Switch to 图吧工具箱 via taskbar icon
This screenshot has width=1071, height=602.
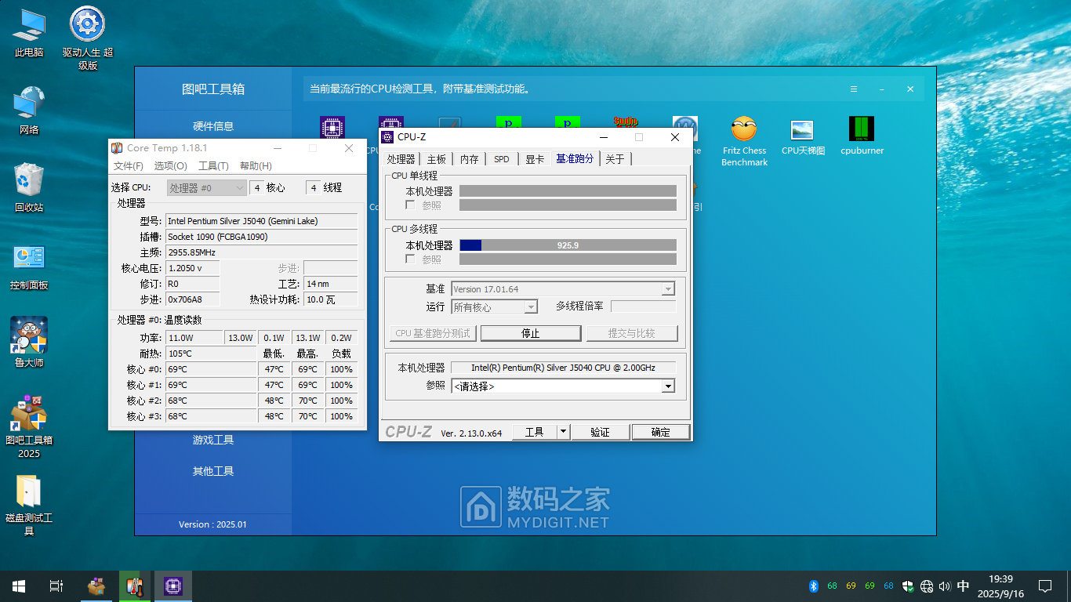(x=97, y=586)
